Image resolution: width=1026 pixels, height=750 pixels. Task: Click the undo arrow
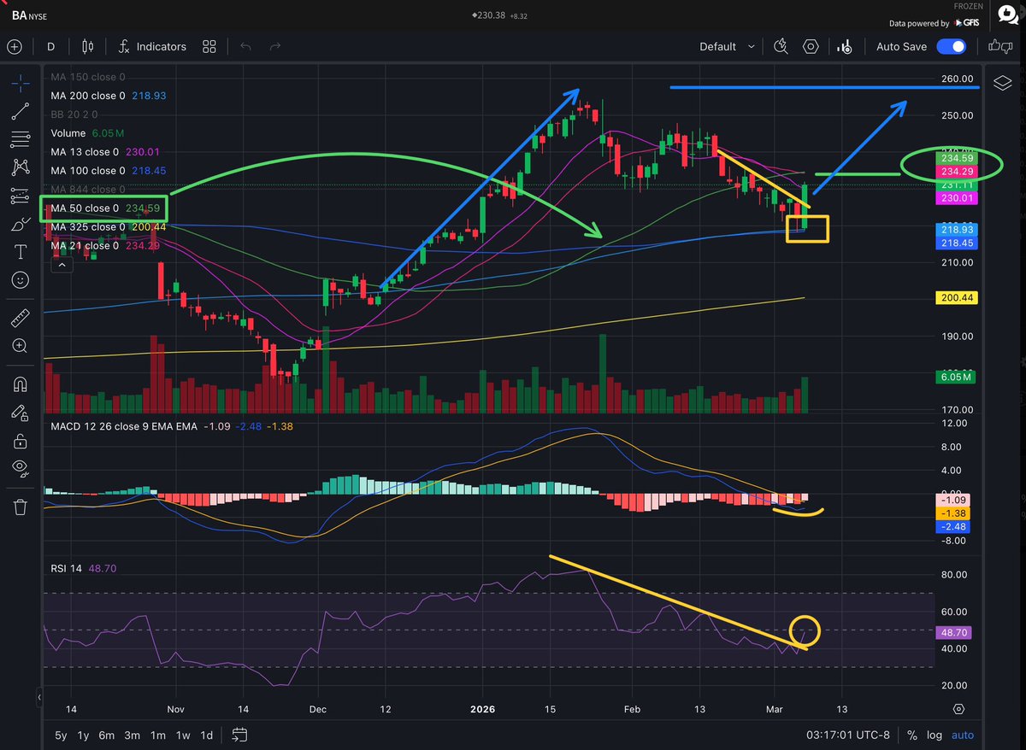[x=245, y=47]
